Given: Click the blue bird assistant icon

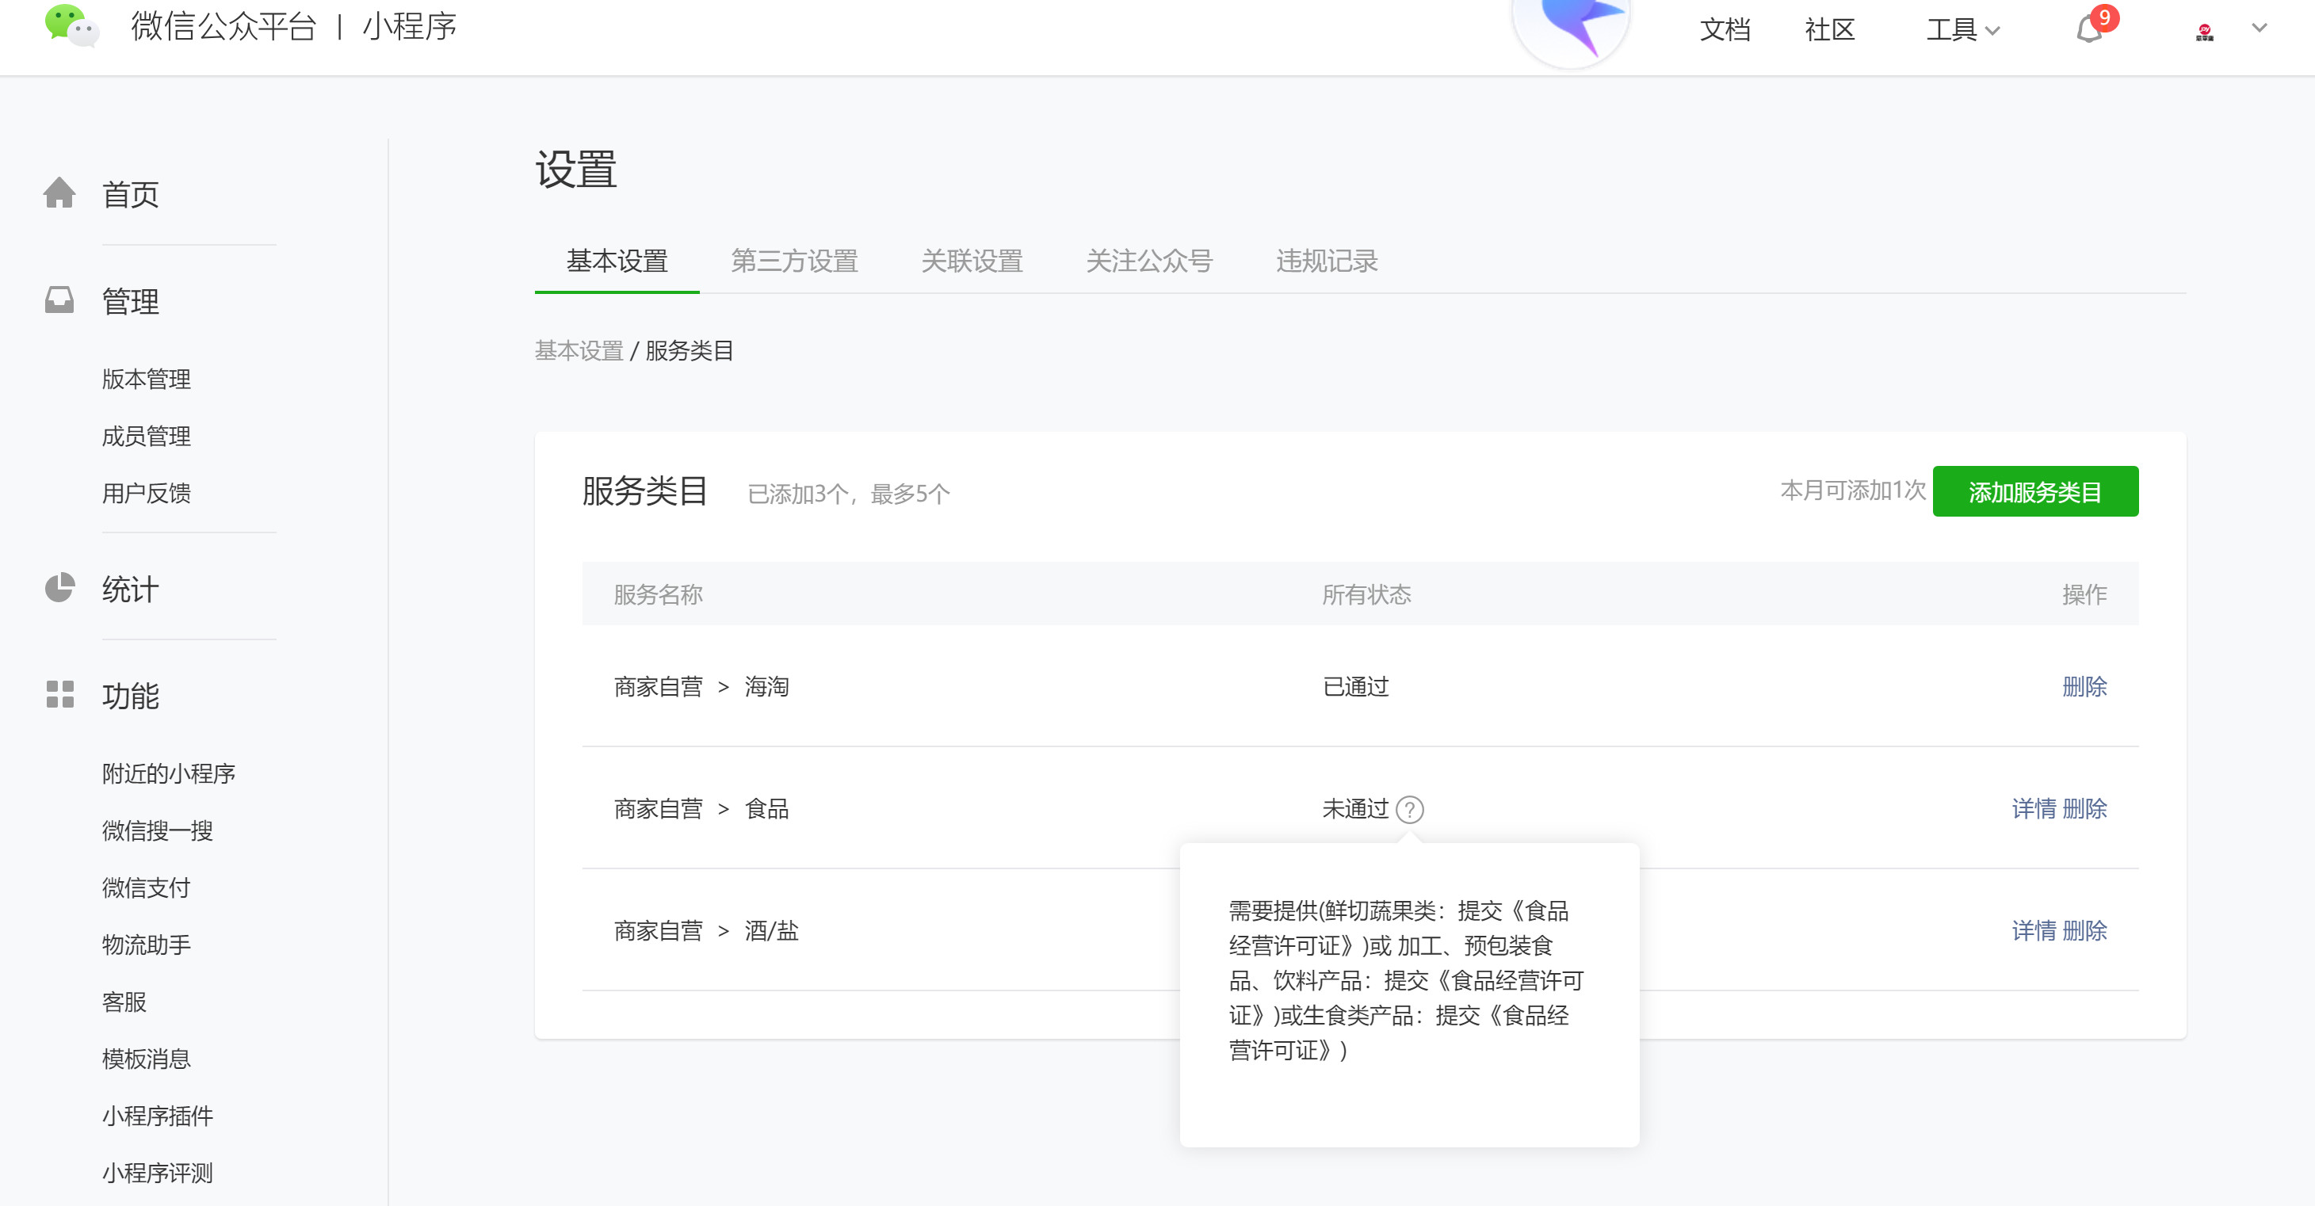Looking at the screenshot, I should tap(1572, 25).
